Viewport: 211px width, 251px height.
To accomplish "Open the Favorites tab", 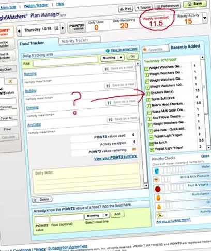I will [155, 50].
